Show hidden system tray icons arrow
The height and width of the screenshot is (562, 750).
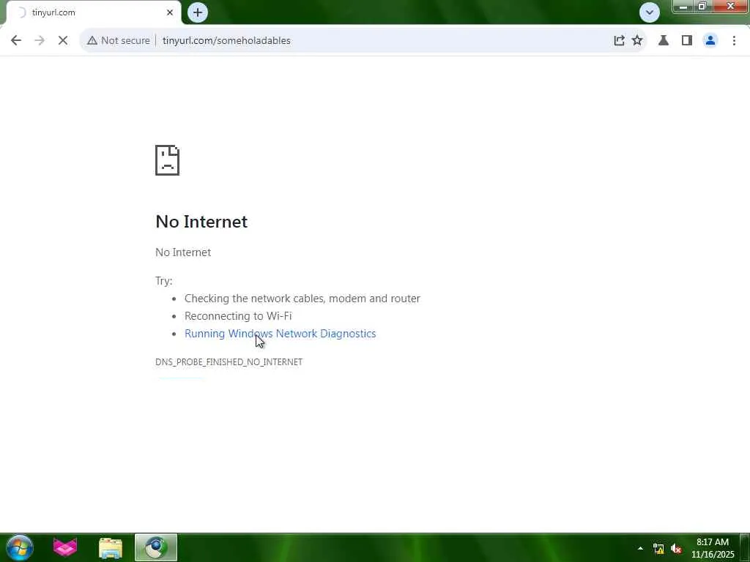[x=640, y=549]
